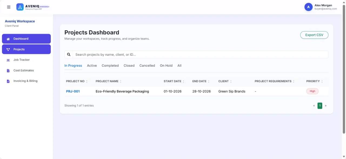Click the search magnifier icon
The height and width of the screenshot is (159, 346).
tap(69, 54)
